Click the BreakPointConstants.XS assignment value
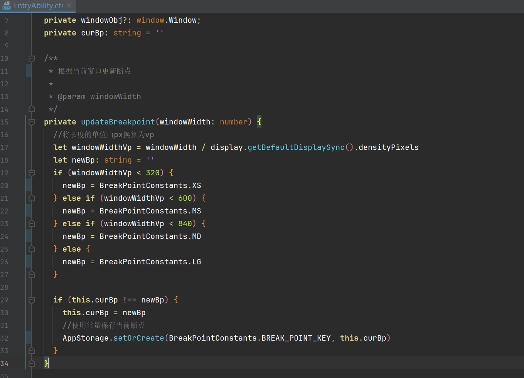The height and width of the screenshot is (378, 524). pos(150,186)
